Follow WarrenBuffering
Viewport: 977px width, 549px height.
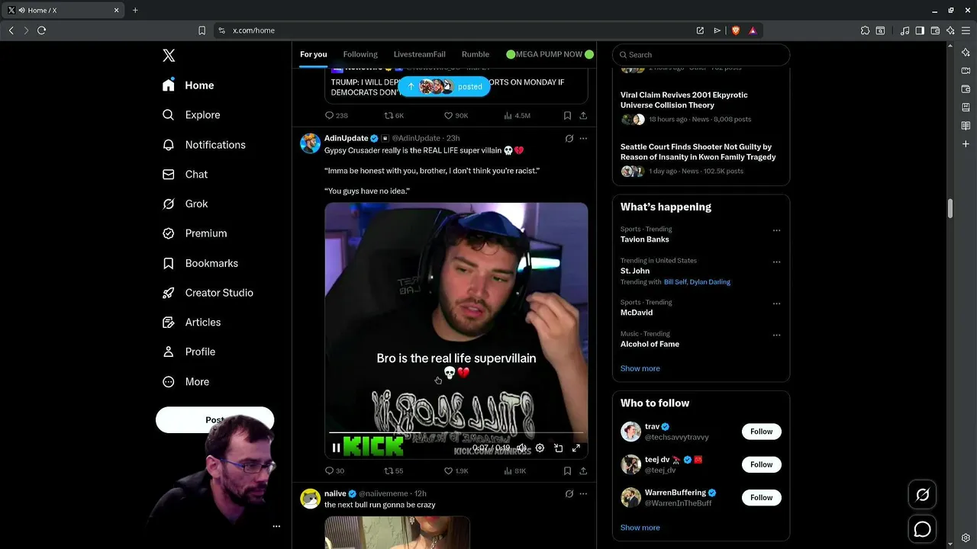tap(761, 497)
